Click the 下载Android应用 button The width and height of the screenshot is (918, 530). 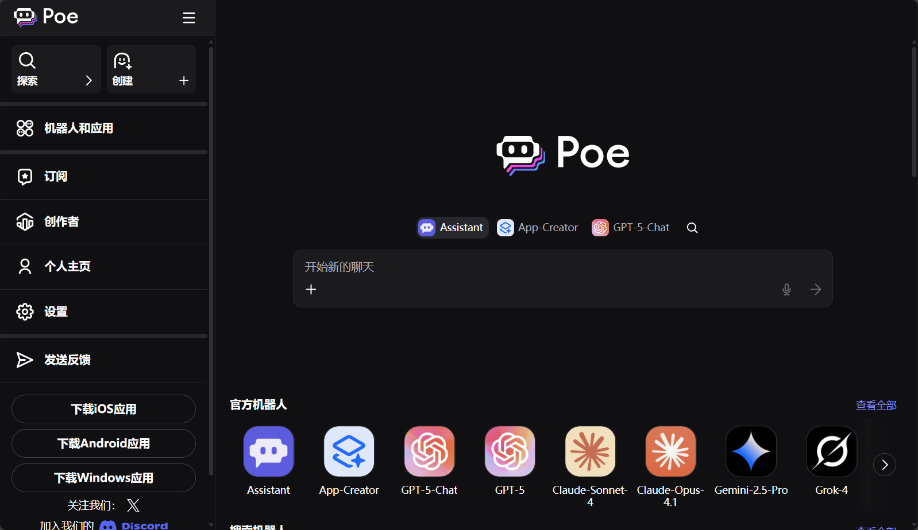tap(103, 443)
